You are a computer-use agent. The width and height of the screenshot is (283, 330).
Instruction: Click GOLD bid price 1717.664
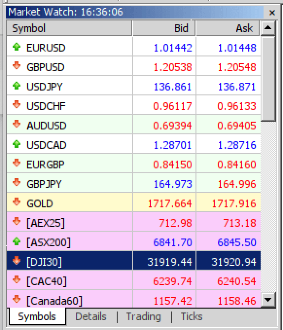click(x=170, y=203)
